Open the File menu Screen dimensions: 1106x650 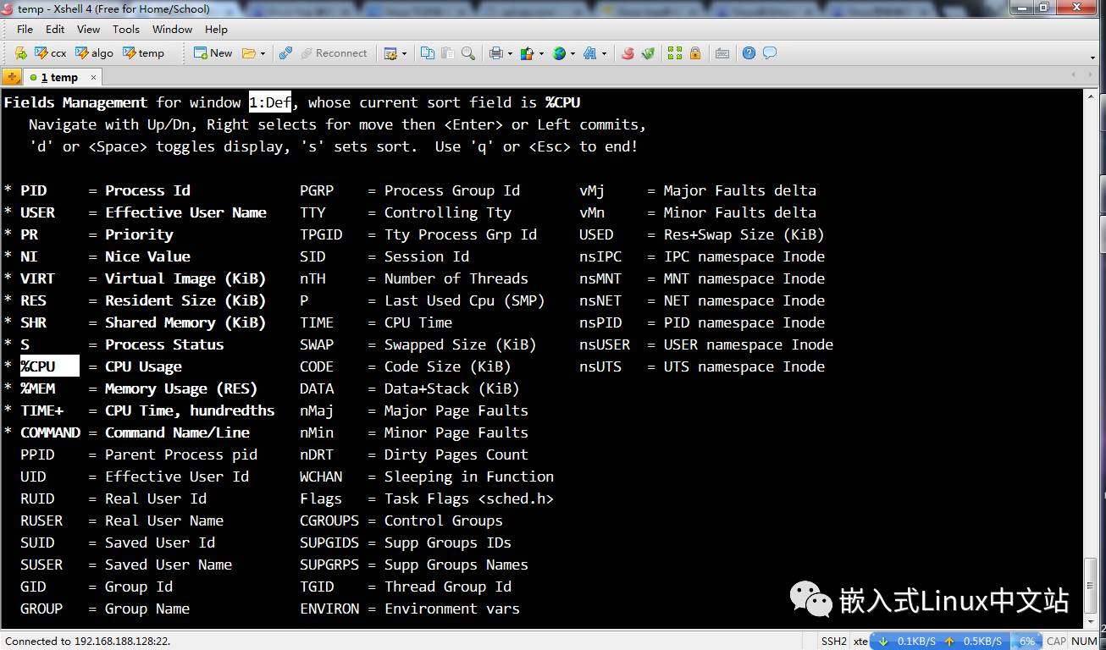tap(25, 29)
